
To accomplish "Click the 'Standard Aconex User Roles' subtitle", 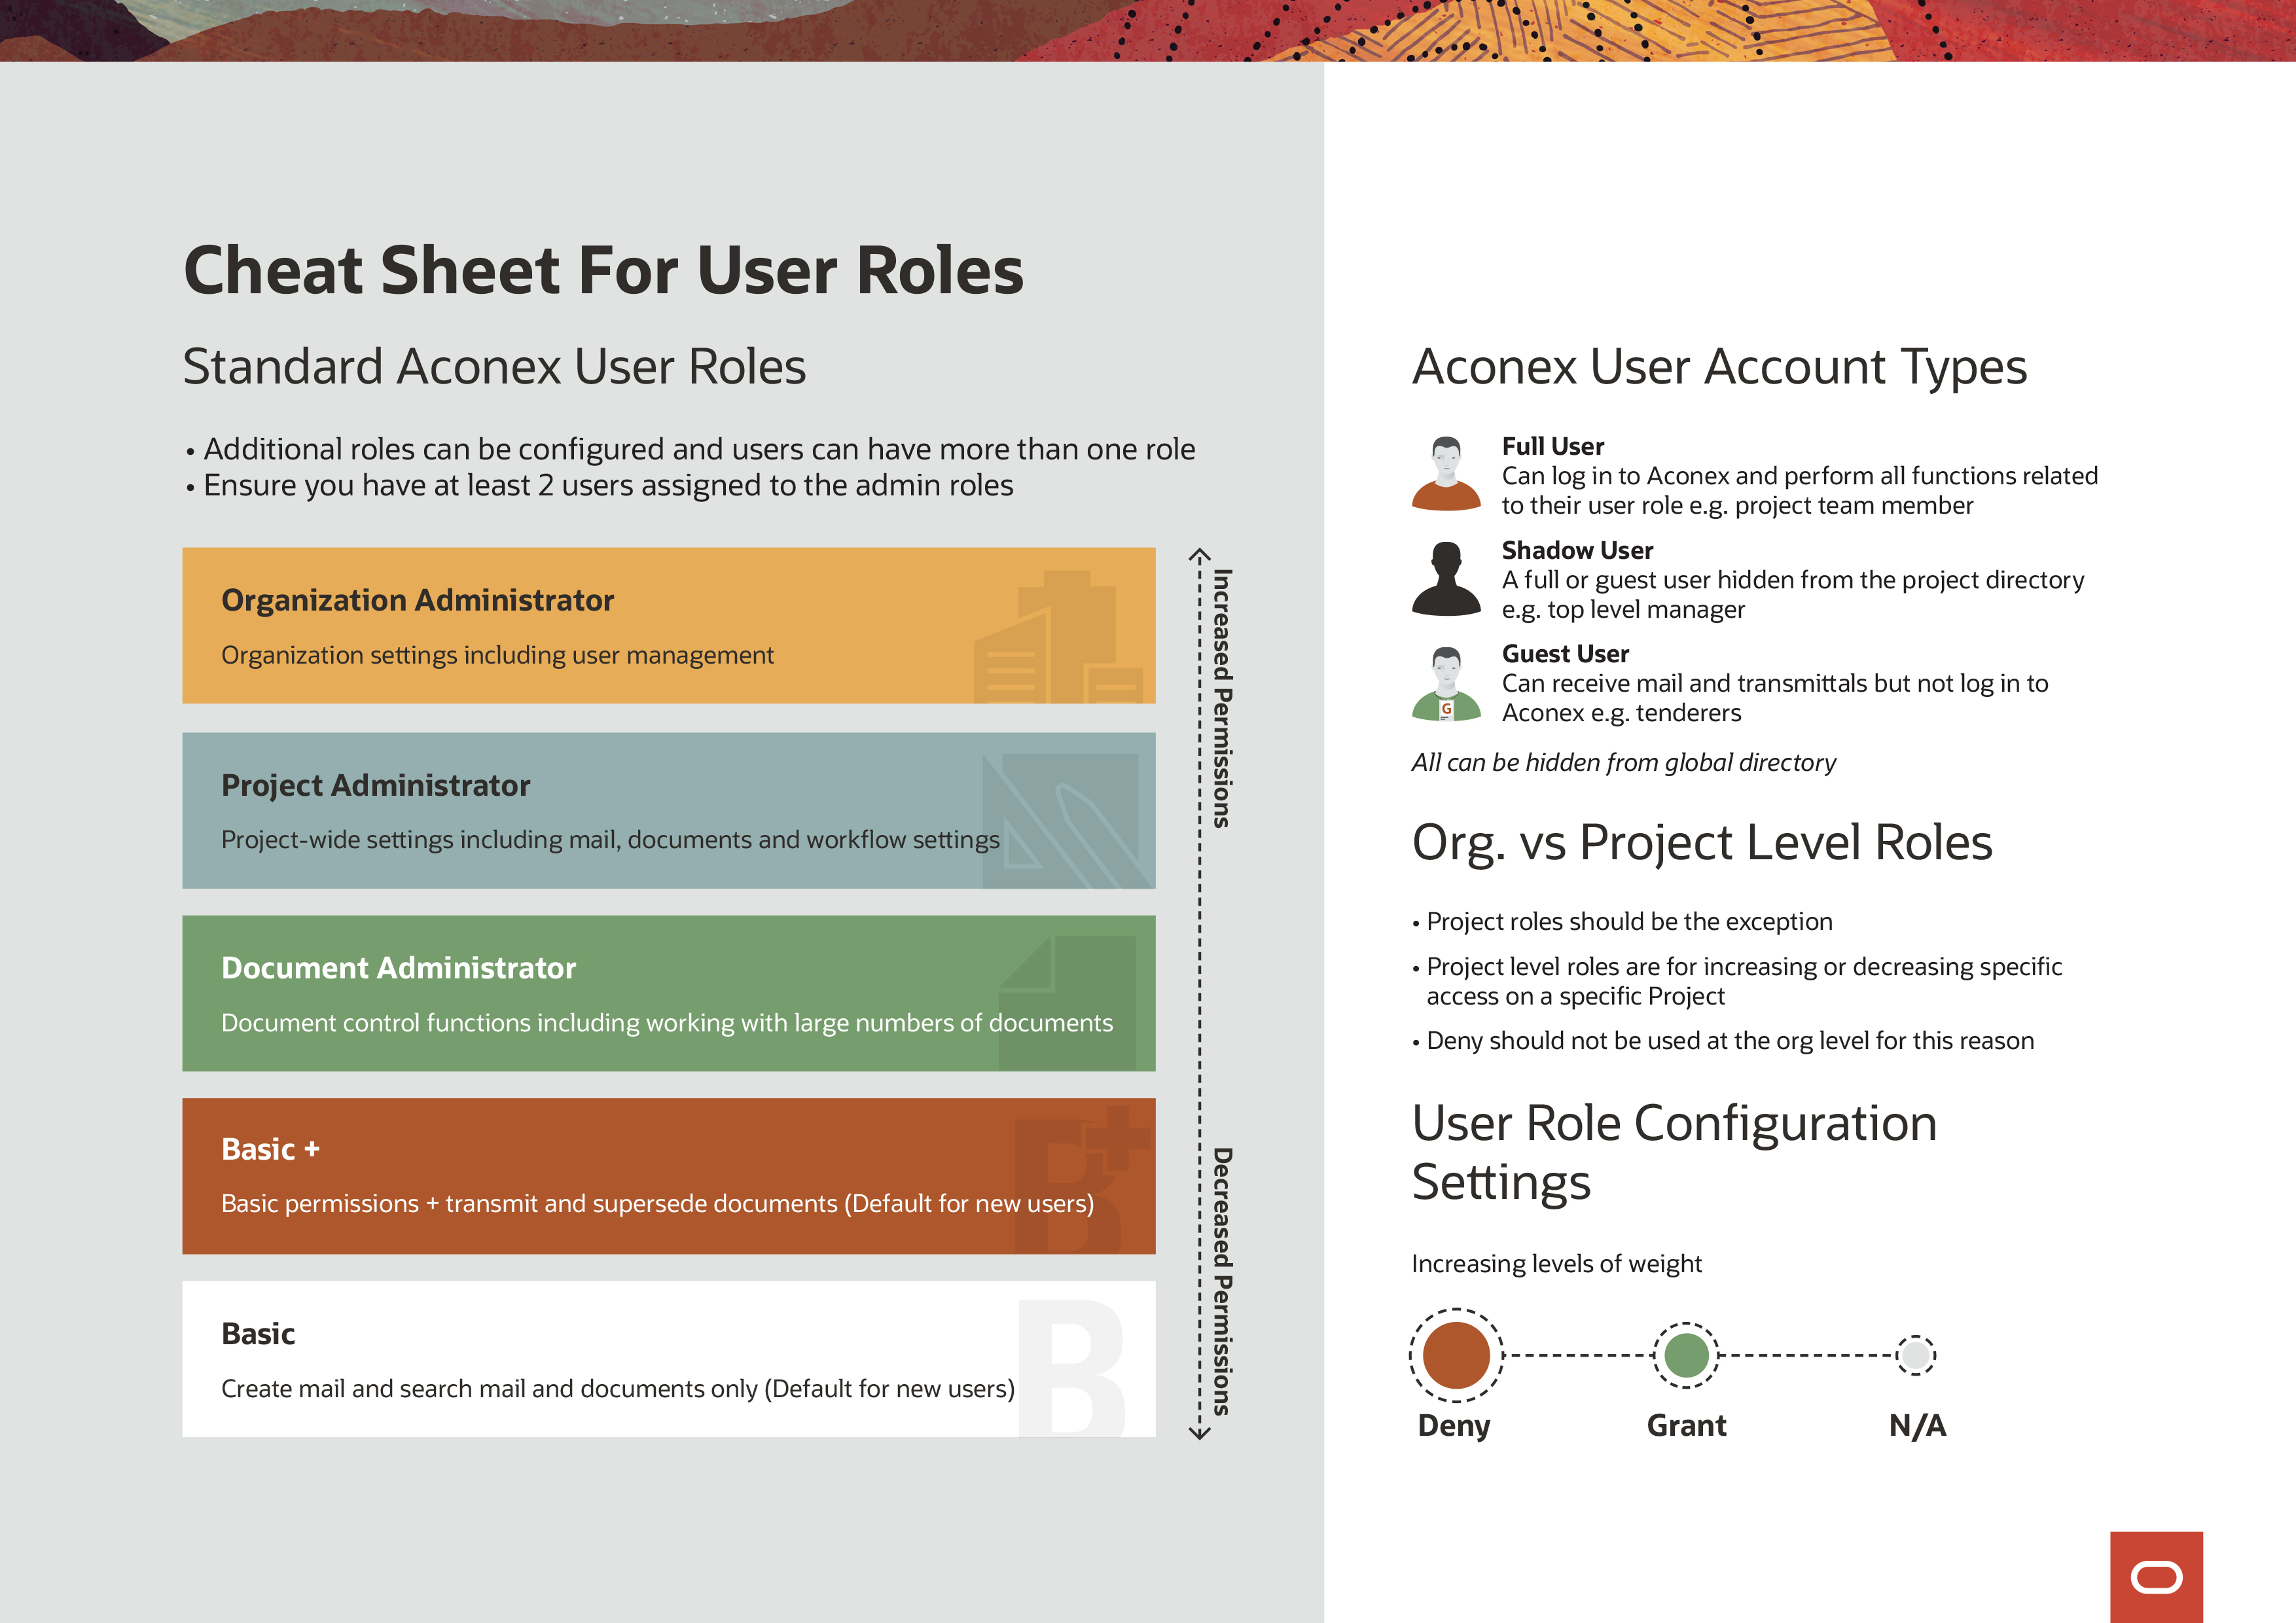I will pos(494,367).
